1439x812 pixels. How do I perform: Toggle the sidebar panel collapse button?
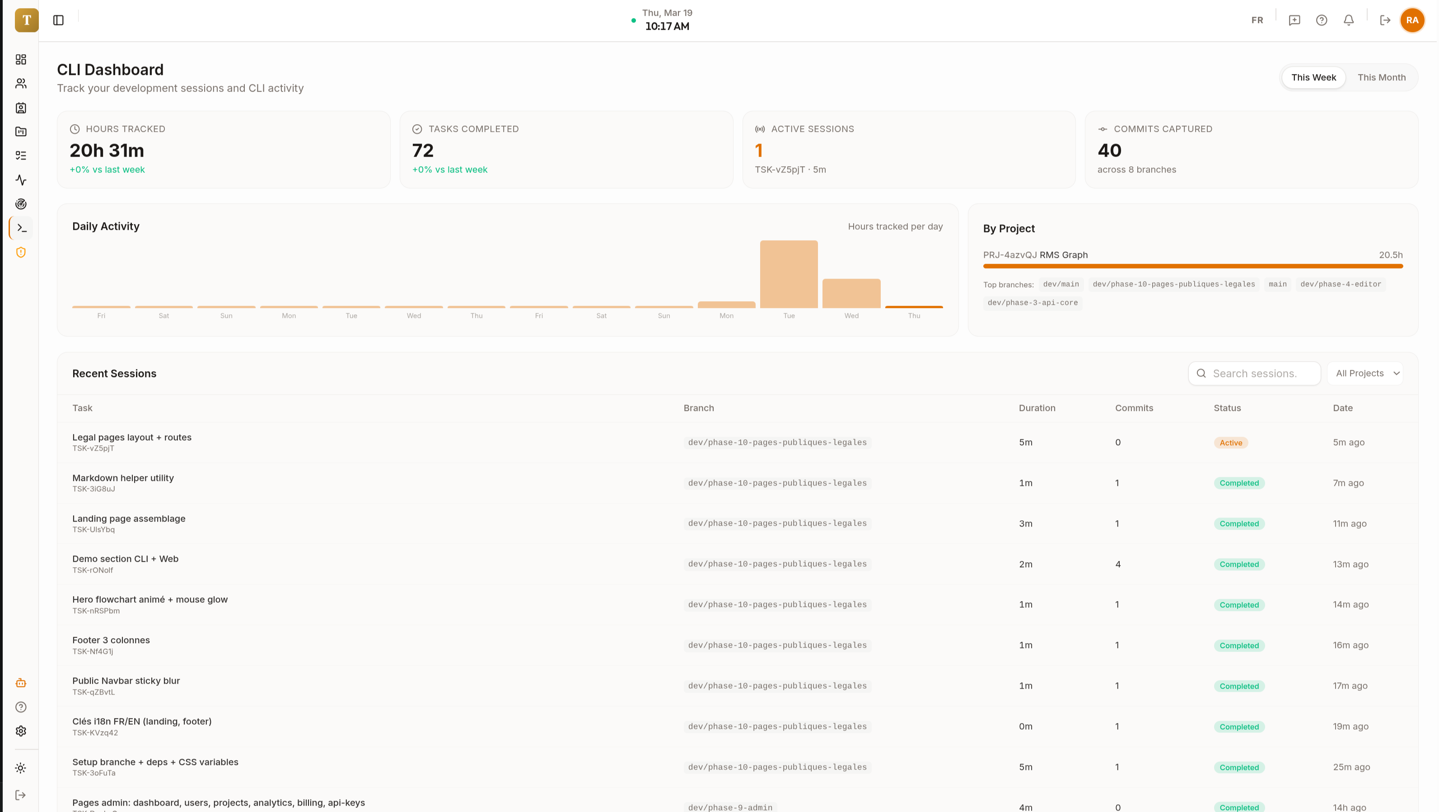tap(58, 20)
